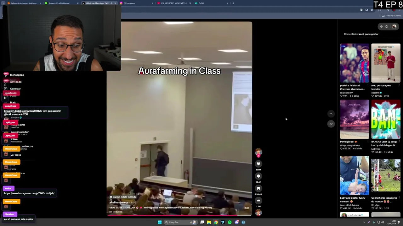The image size is (403, 226).
Task: Expand the video description with 'mais'
Action: tap(247, 208)
